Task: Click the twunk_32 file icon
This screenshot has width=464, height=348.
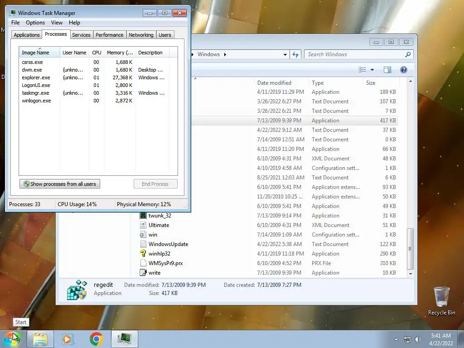Action: coord(143,215)
